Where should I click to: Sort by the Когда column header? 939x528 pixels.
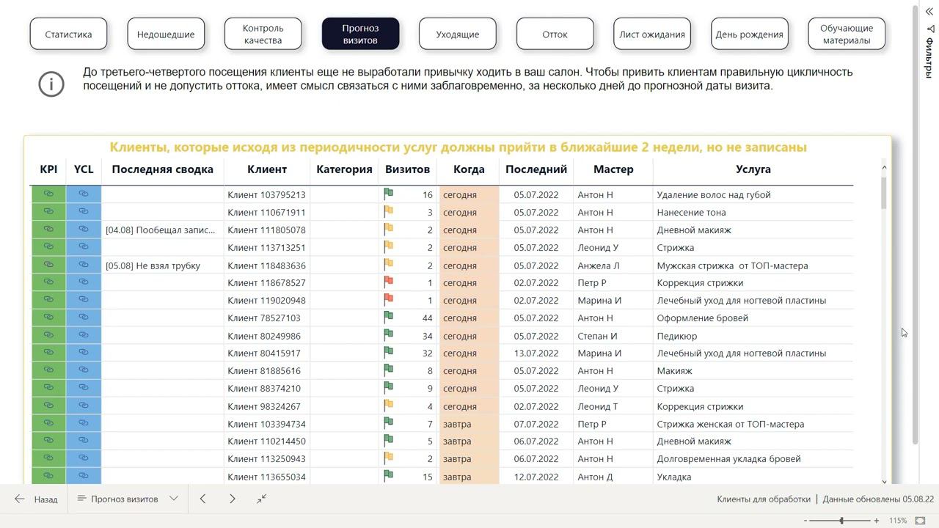click(469, 169)
